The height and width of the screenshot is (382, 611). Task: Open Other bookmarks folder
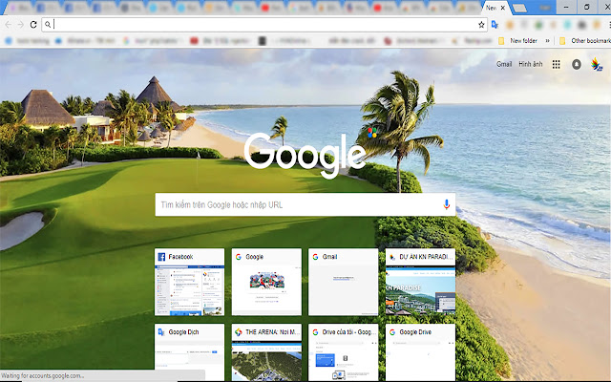[x=584, y=40]
